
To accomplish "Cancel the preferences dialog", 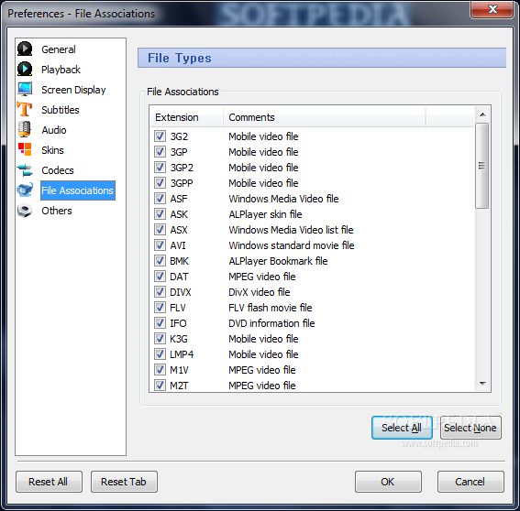I will point(470,482).
